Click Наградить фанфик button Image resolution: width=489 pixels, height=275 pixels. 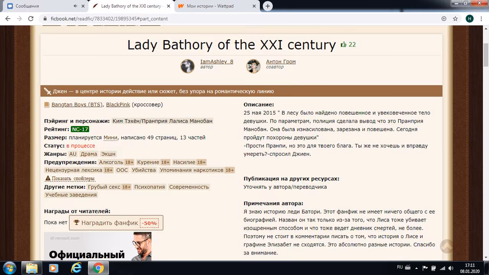116,223
